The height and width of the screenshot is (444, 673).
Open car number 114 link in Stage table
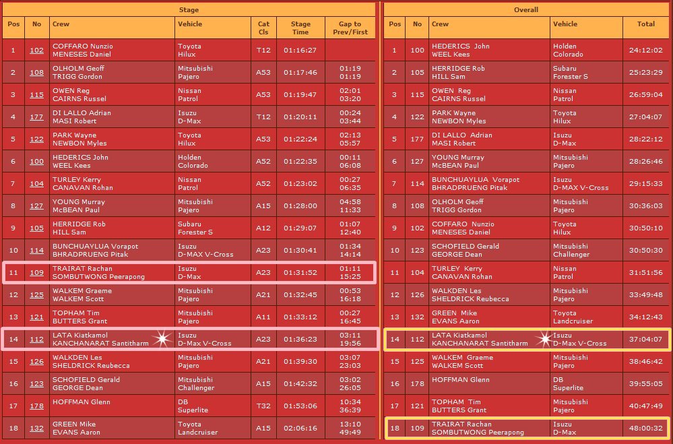click(x=36, y=251)
